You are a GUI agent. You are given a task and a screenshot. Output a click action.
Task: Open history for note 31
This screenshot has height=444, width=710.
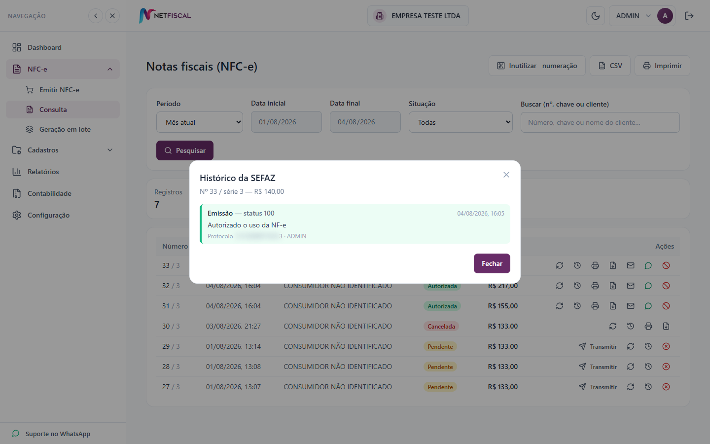pyautogui.click(x=577, y=306)
